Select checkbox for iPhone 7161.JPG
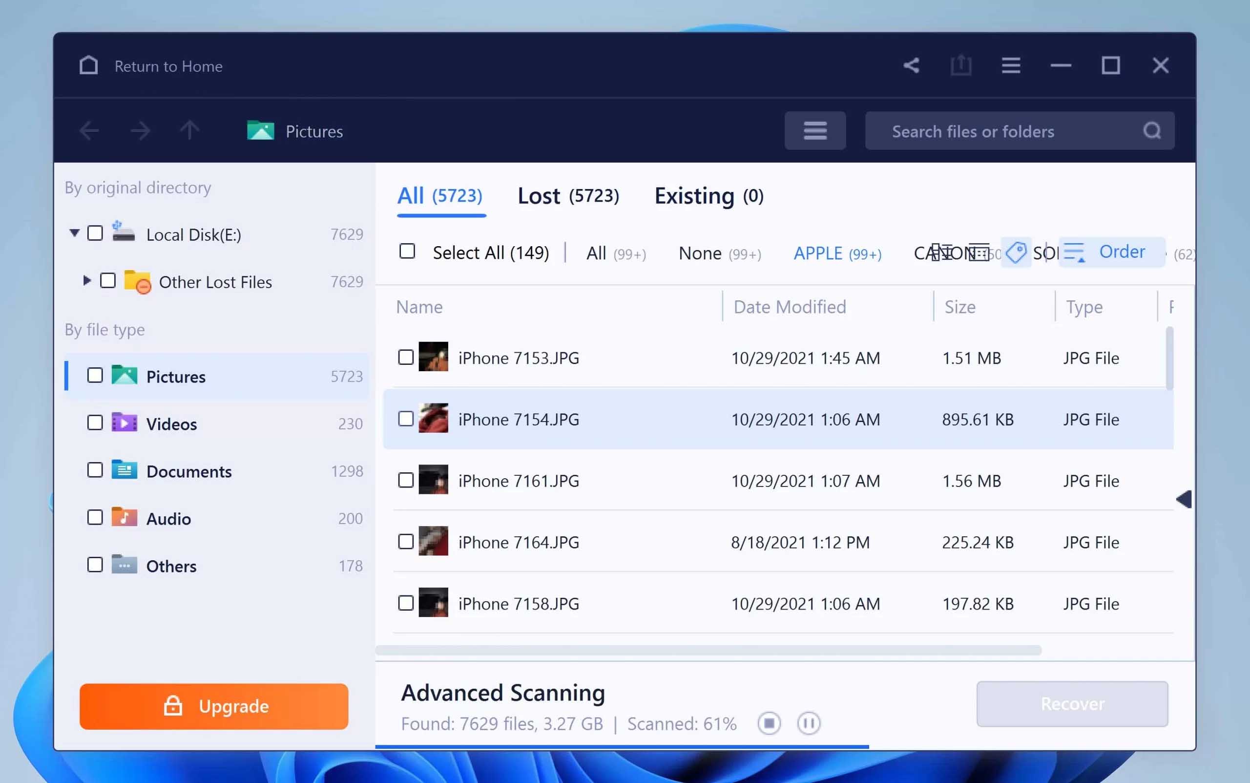Image resolution: width=1250 pixels, height=783 pixels. tap(406, 481)
